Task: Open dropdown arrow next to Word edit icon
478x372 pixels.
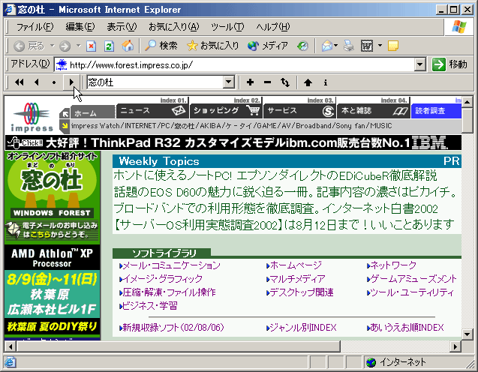Action: tap(380, 46)
